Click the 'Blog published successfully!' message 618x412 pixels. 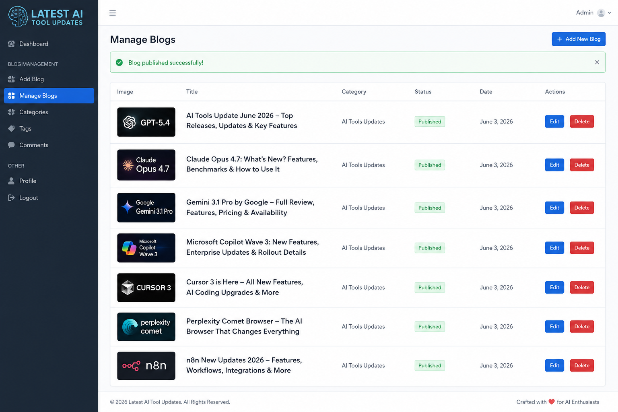tap(166, 63)
